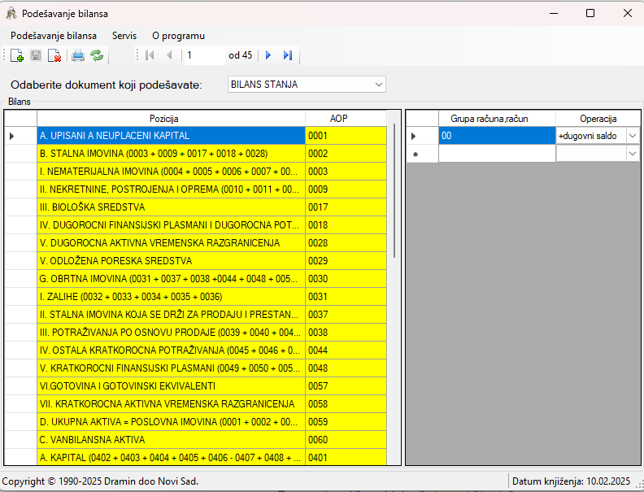
Task: Select row IV. DUGOROCNI FINANSIJSKI PLASMANI
Action: click(x=171, y=225)
